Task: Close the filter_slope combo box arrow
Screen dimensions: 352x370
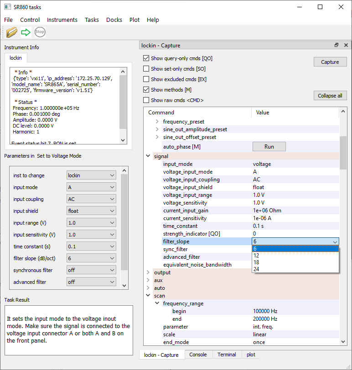Action: pyautogui.click(x=335, y=242)
